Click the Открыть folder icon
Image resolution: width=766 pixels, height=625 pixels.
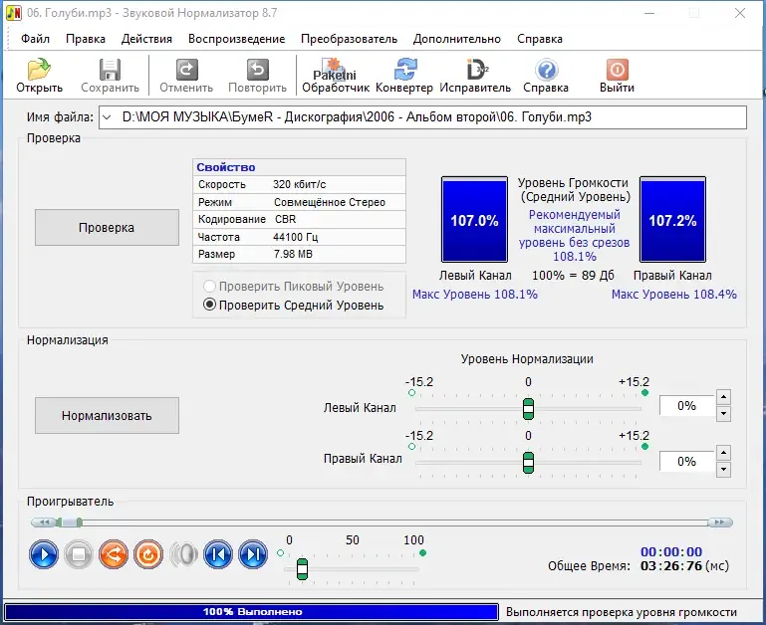tap(39, 70)
